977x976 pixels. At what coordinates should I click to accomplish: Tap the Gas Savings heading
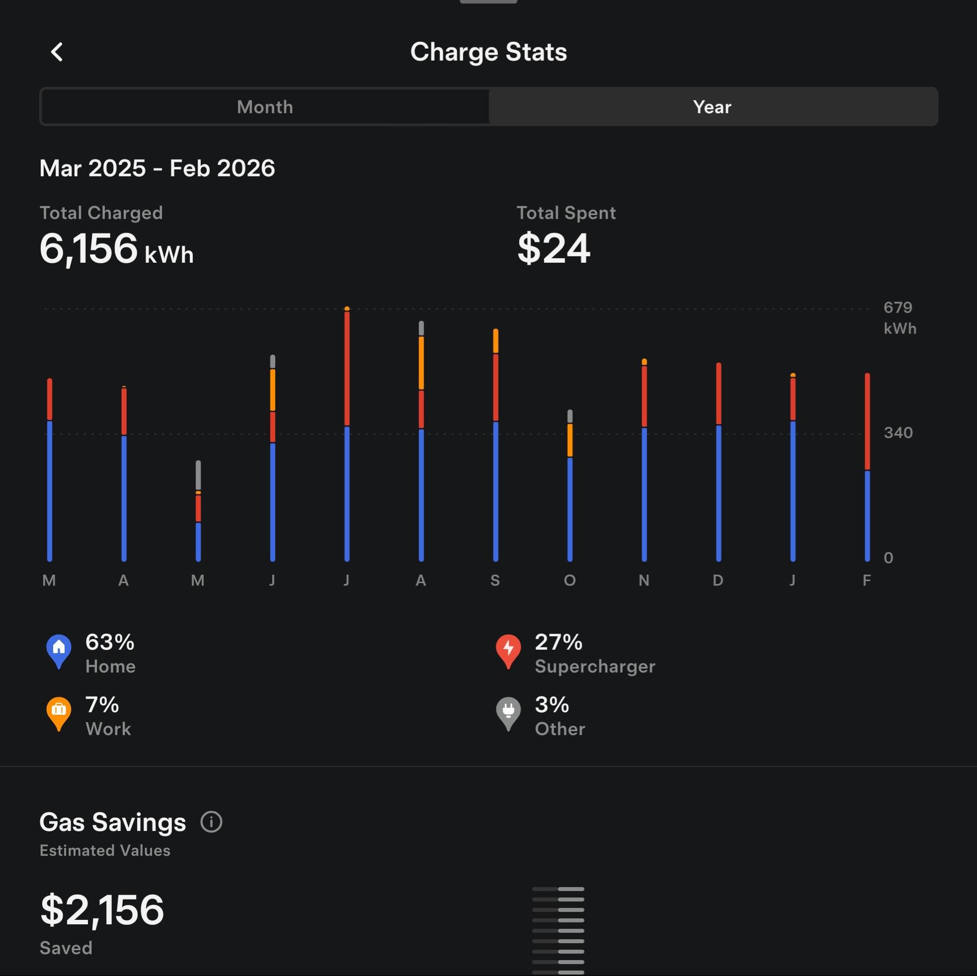coord(113,822)
